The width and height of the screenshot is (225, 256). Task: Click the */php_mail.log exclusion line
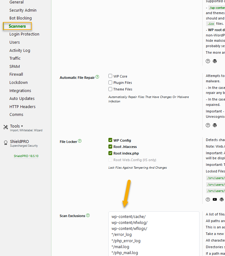click(125, 253)
